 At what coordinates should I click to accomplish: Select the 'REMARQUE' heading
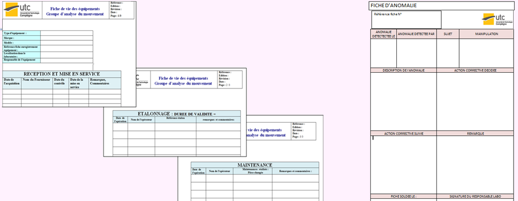coord(475,133)
